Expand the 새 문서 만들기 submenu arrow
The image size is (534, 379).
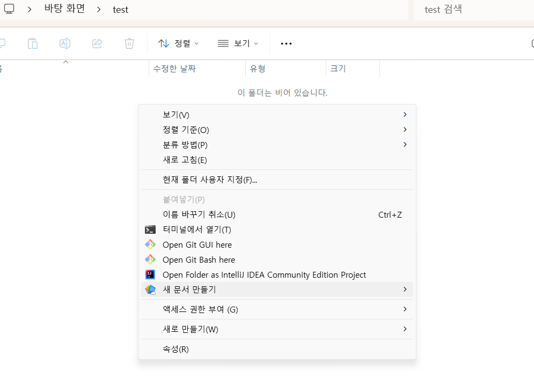[x=405, y=289]
